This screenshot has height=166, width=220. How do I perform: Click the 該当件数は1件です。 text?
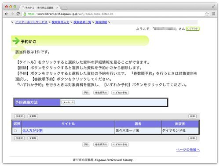[x=33, y=52]
